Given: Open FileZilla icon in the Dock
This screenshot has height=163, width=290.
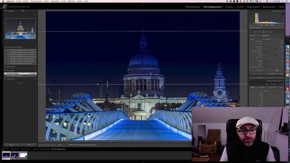Looking at the screenshot, I should 288,89.
